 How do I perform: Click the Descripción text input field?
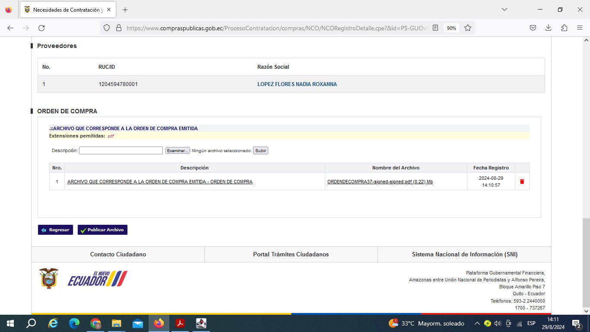[x=121, y=150]
